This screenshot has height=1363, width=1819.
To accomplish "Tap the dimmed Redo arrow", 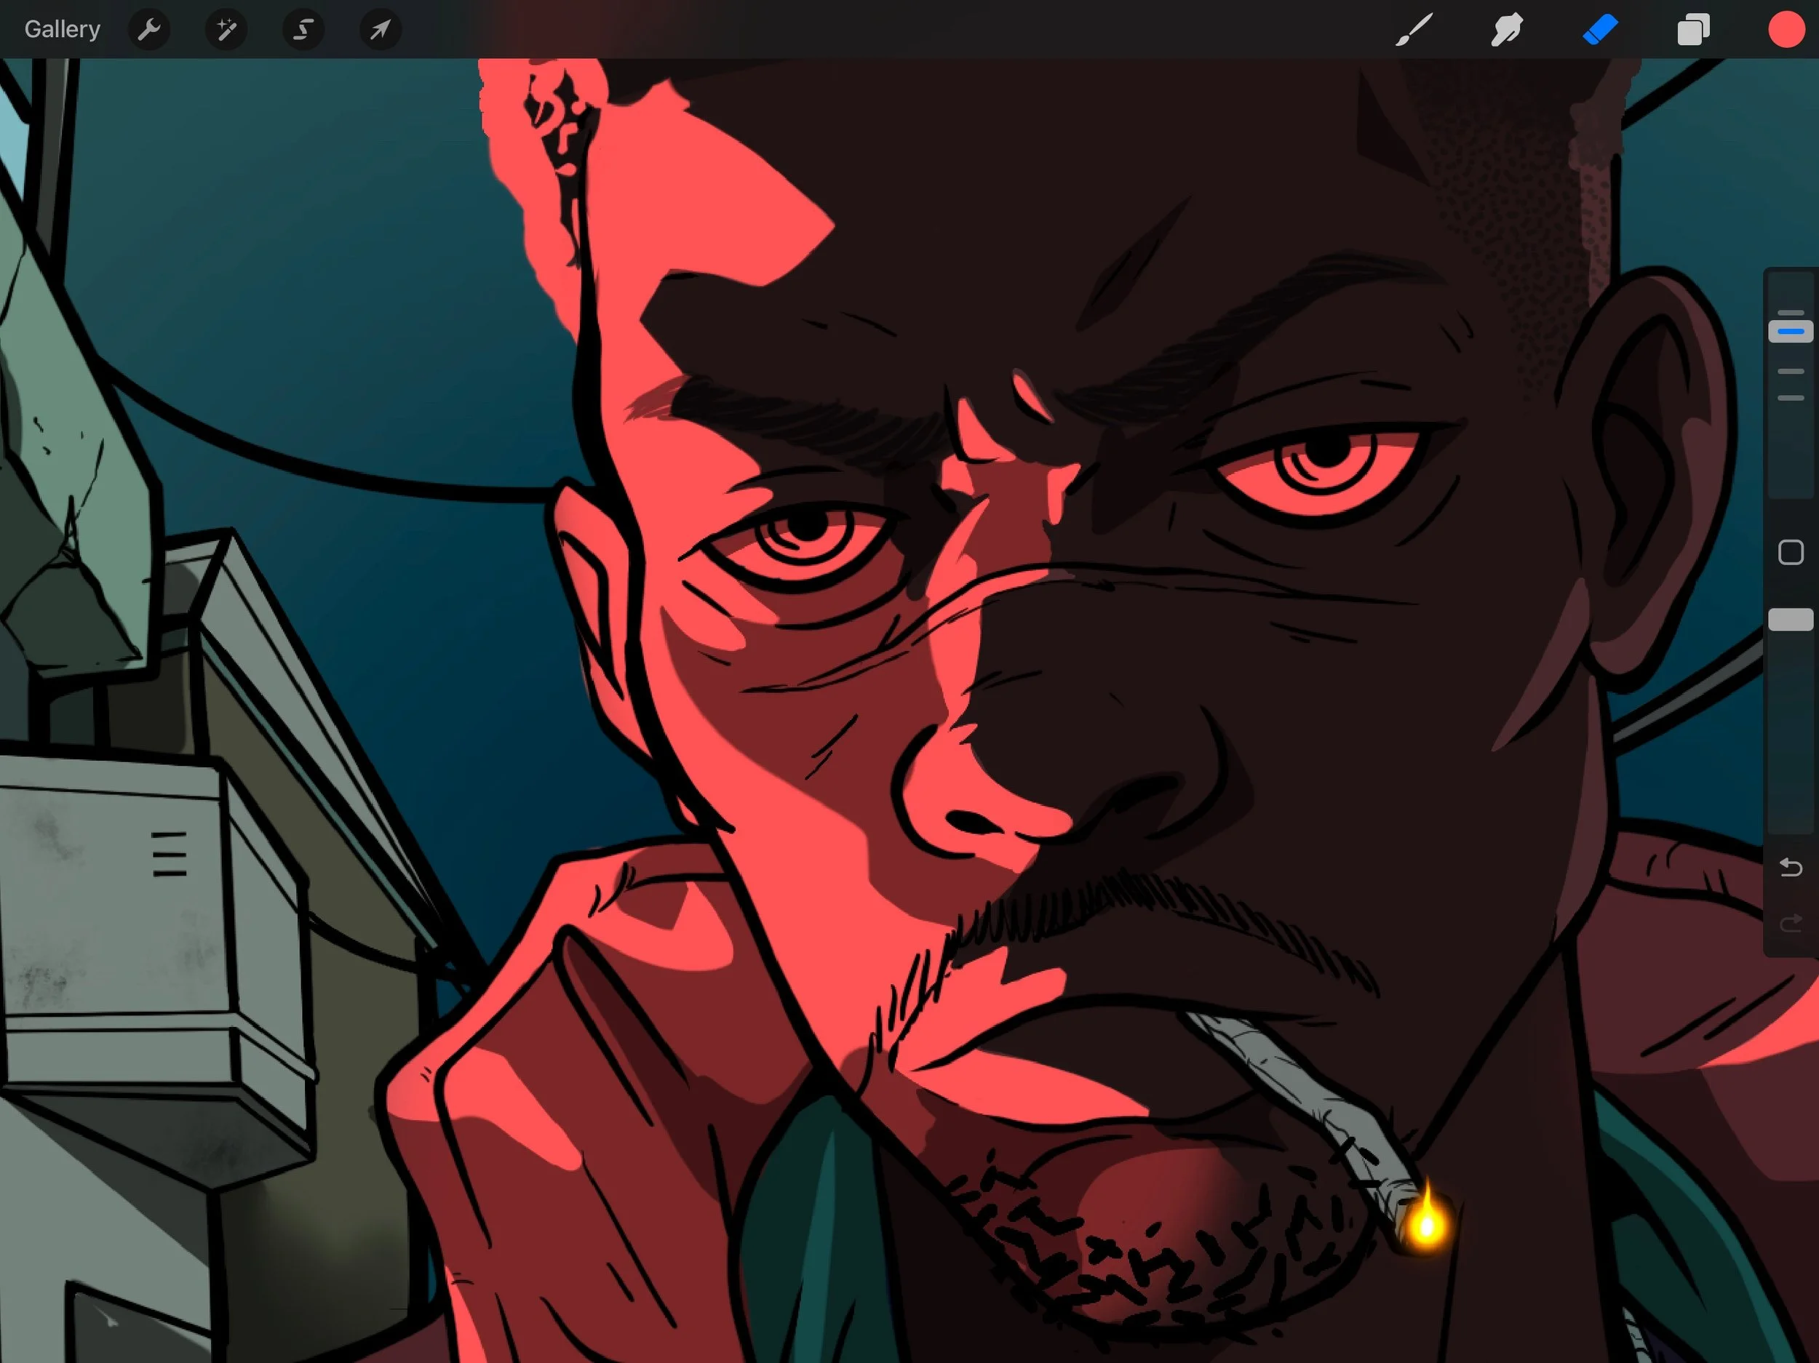I will coord(1790,925).
